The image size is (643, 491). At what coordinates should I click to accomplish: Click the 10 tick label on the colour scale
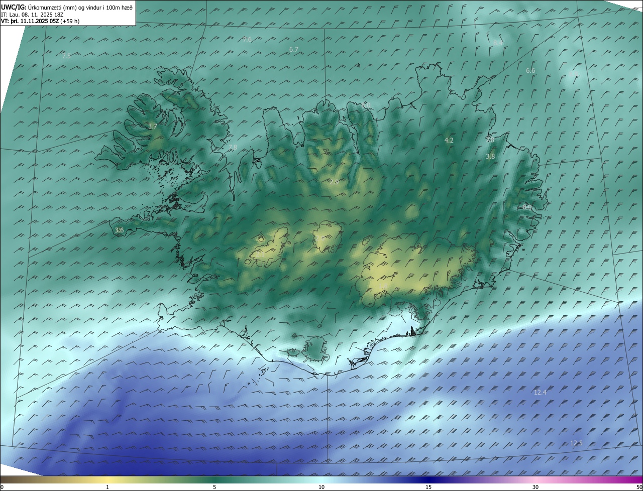(321, 487)
